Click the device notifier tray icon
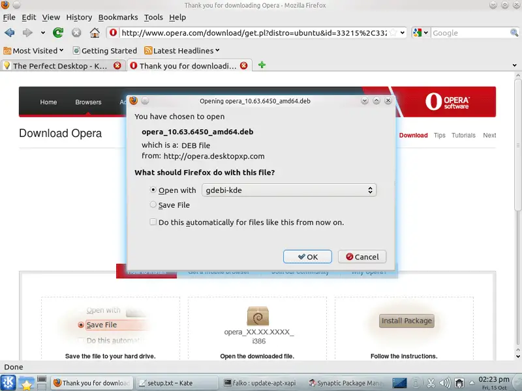 pos(459,383)
